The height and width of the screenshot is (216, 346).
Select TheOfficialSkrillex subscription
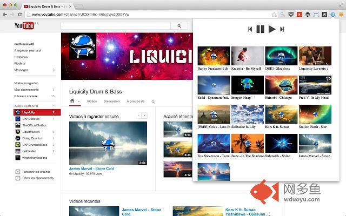click(x=35, y=125)
